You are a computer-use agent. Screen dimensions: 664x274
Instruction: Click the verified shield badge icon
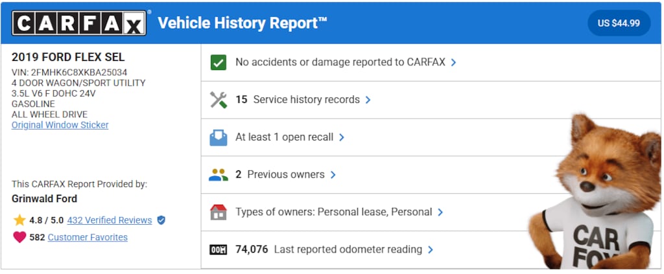click(x=161, y=220)
